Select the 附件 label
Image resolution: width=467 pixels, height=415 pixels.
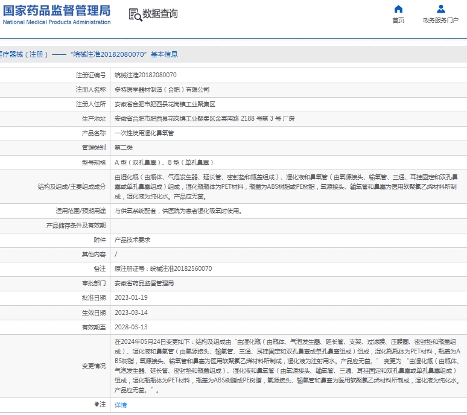coord(100,240)
